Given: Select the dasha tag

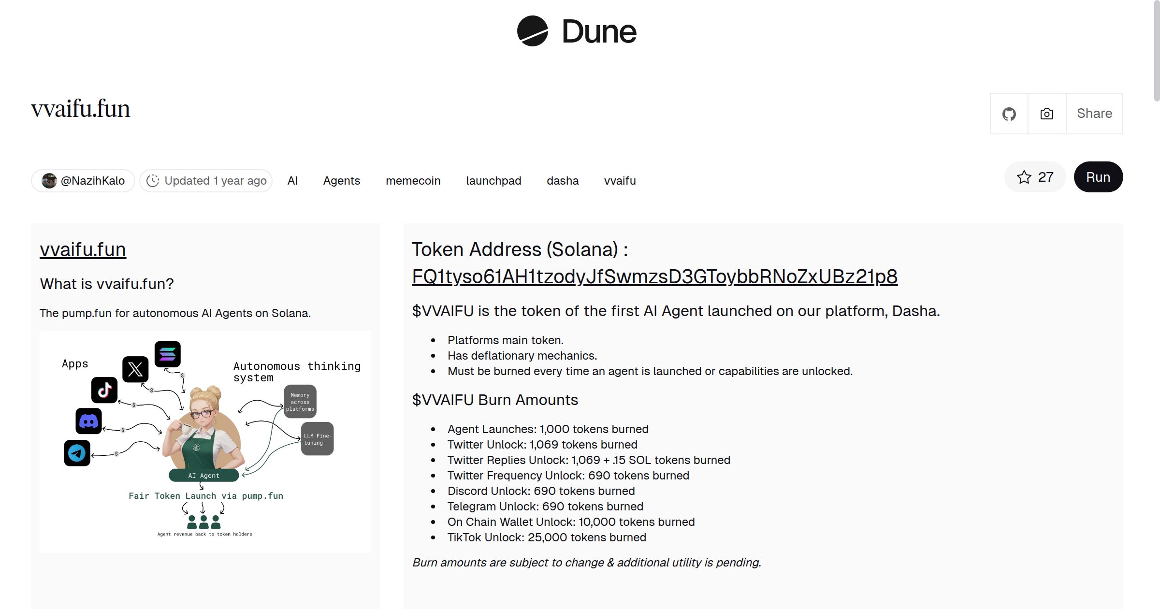Looking at the screenshot, I should coord(563,181).
